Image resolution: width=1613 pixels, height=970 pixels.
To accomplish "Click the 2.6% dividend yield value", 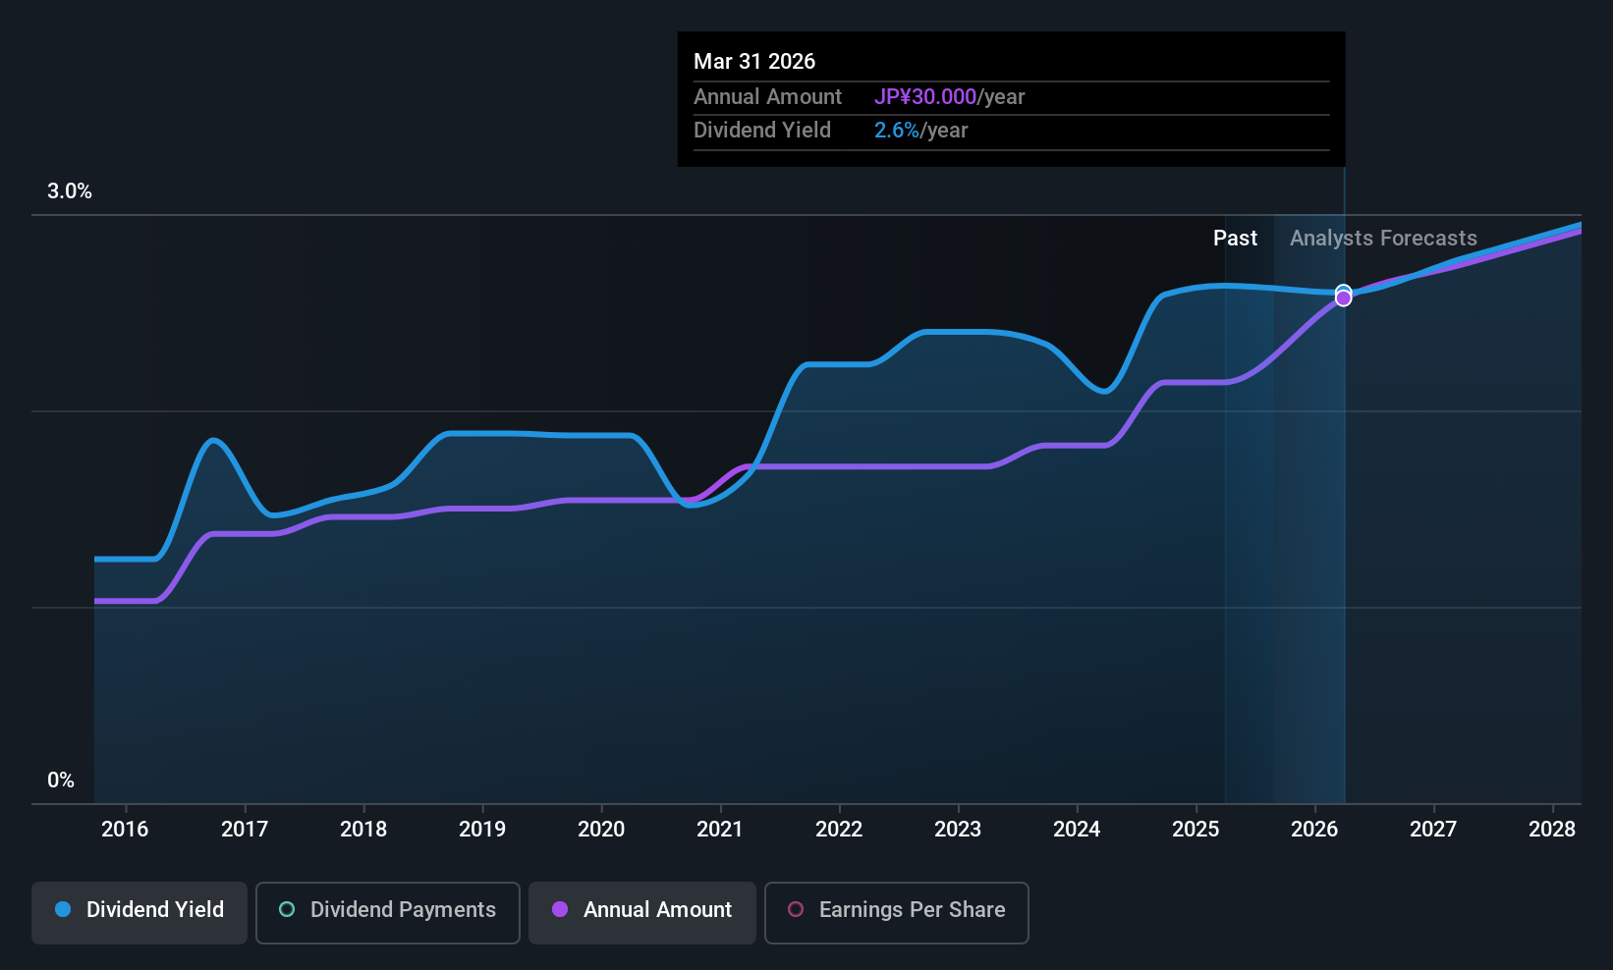I will 897,131.
